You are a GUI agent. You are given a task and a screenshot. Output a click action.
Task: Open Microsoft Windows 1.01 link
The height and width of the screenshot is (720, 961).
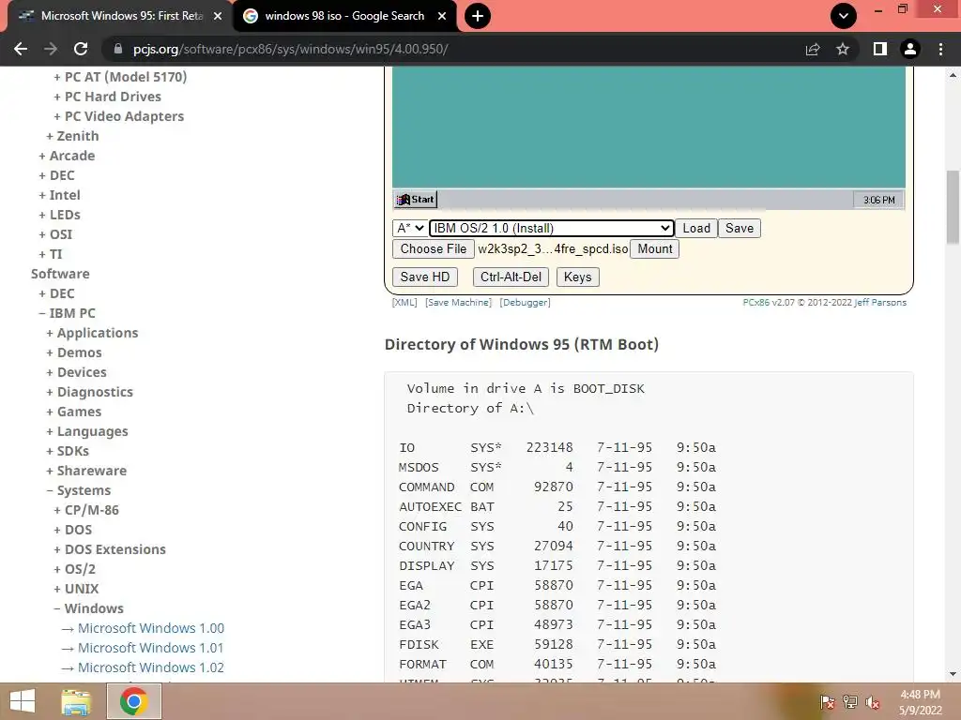coord(151,648)
